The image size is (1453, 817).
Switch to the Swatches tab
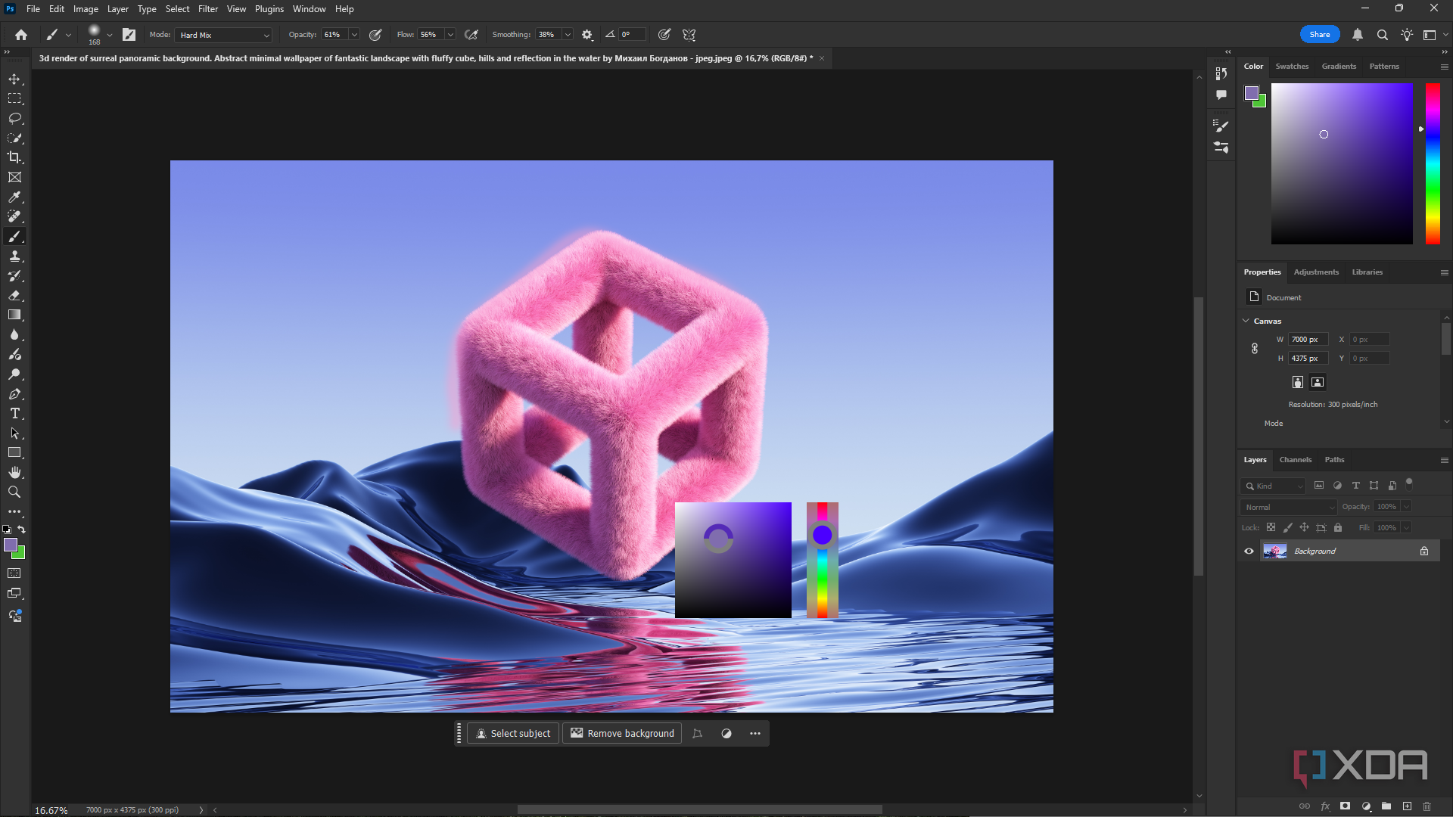(1292, 67)
